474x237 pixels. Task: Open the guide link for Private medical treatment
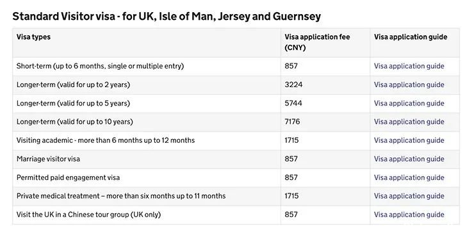409,196
